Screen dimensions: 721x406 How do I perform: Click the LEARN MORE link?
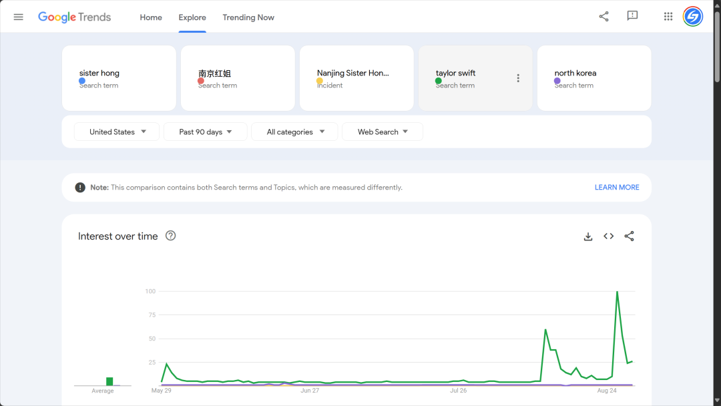coord(616,188)
